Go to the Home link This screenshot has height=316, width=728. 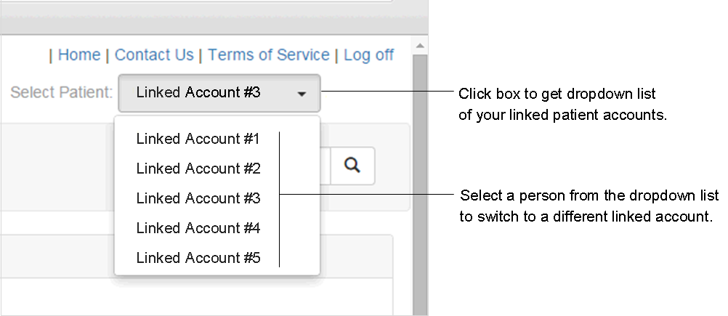point(79,54)
